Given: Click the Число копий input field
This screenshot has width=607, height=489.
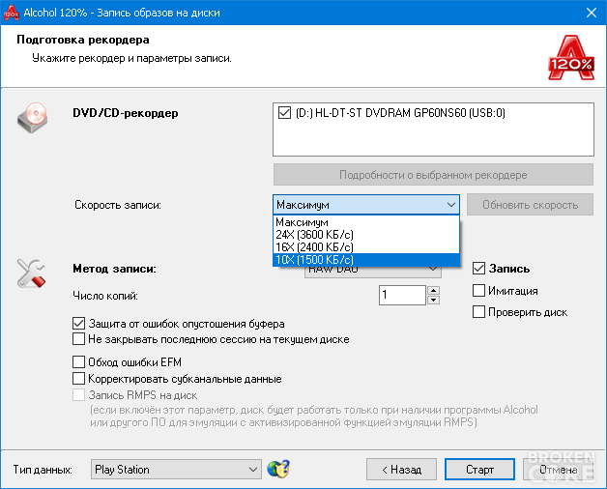Looking at the screenshot, I should (402, 295).
